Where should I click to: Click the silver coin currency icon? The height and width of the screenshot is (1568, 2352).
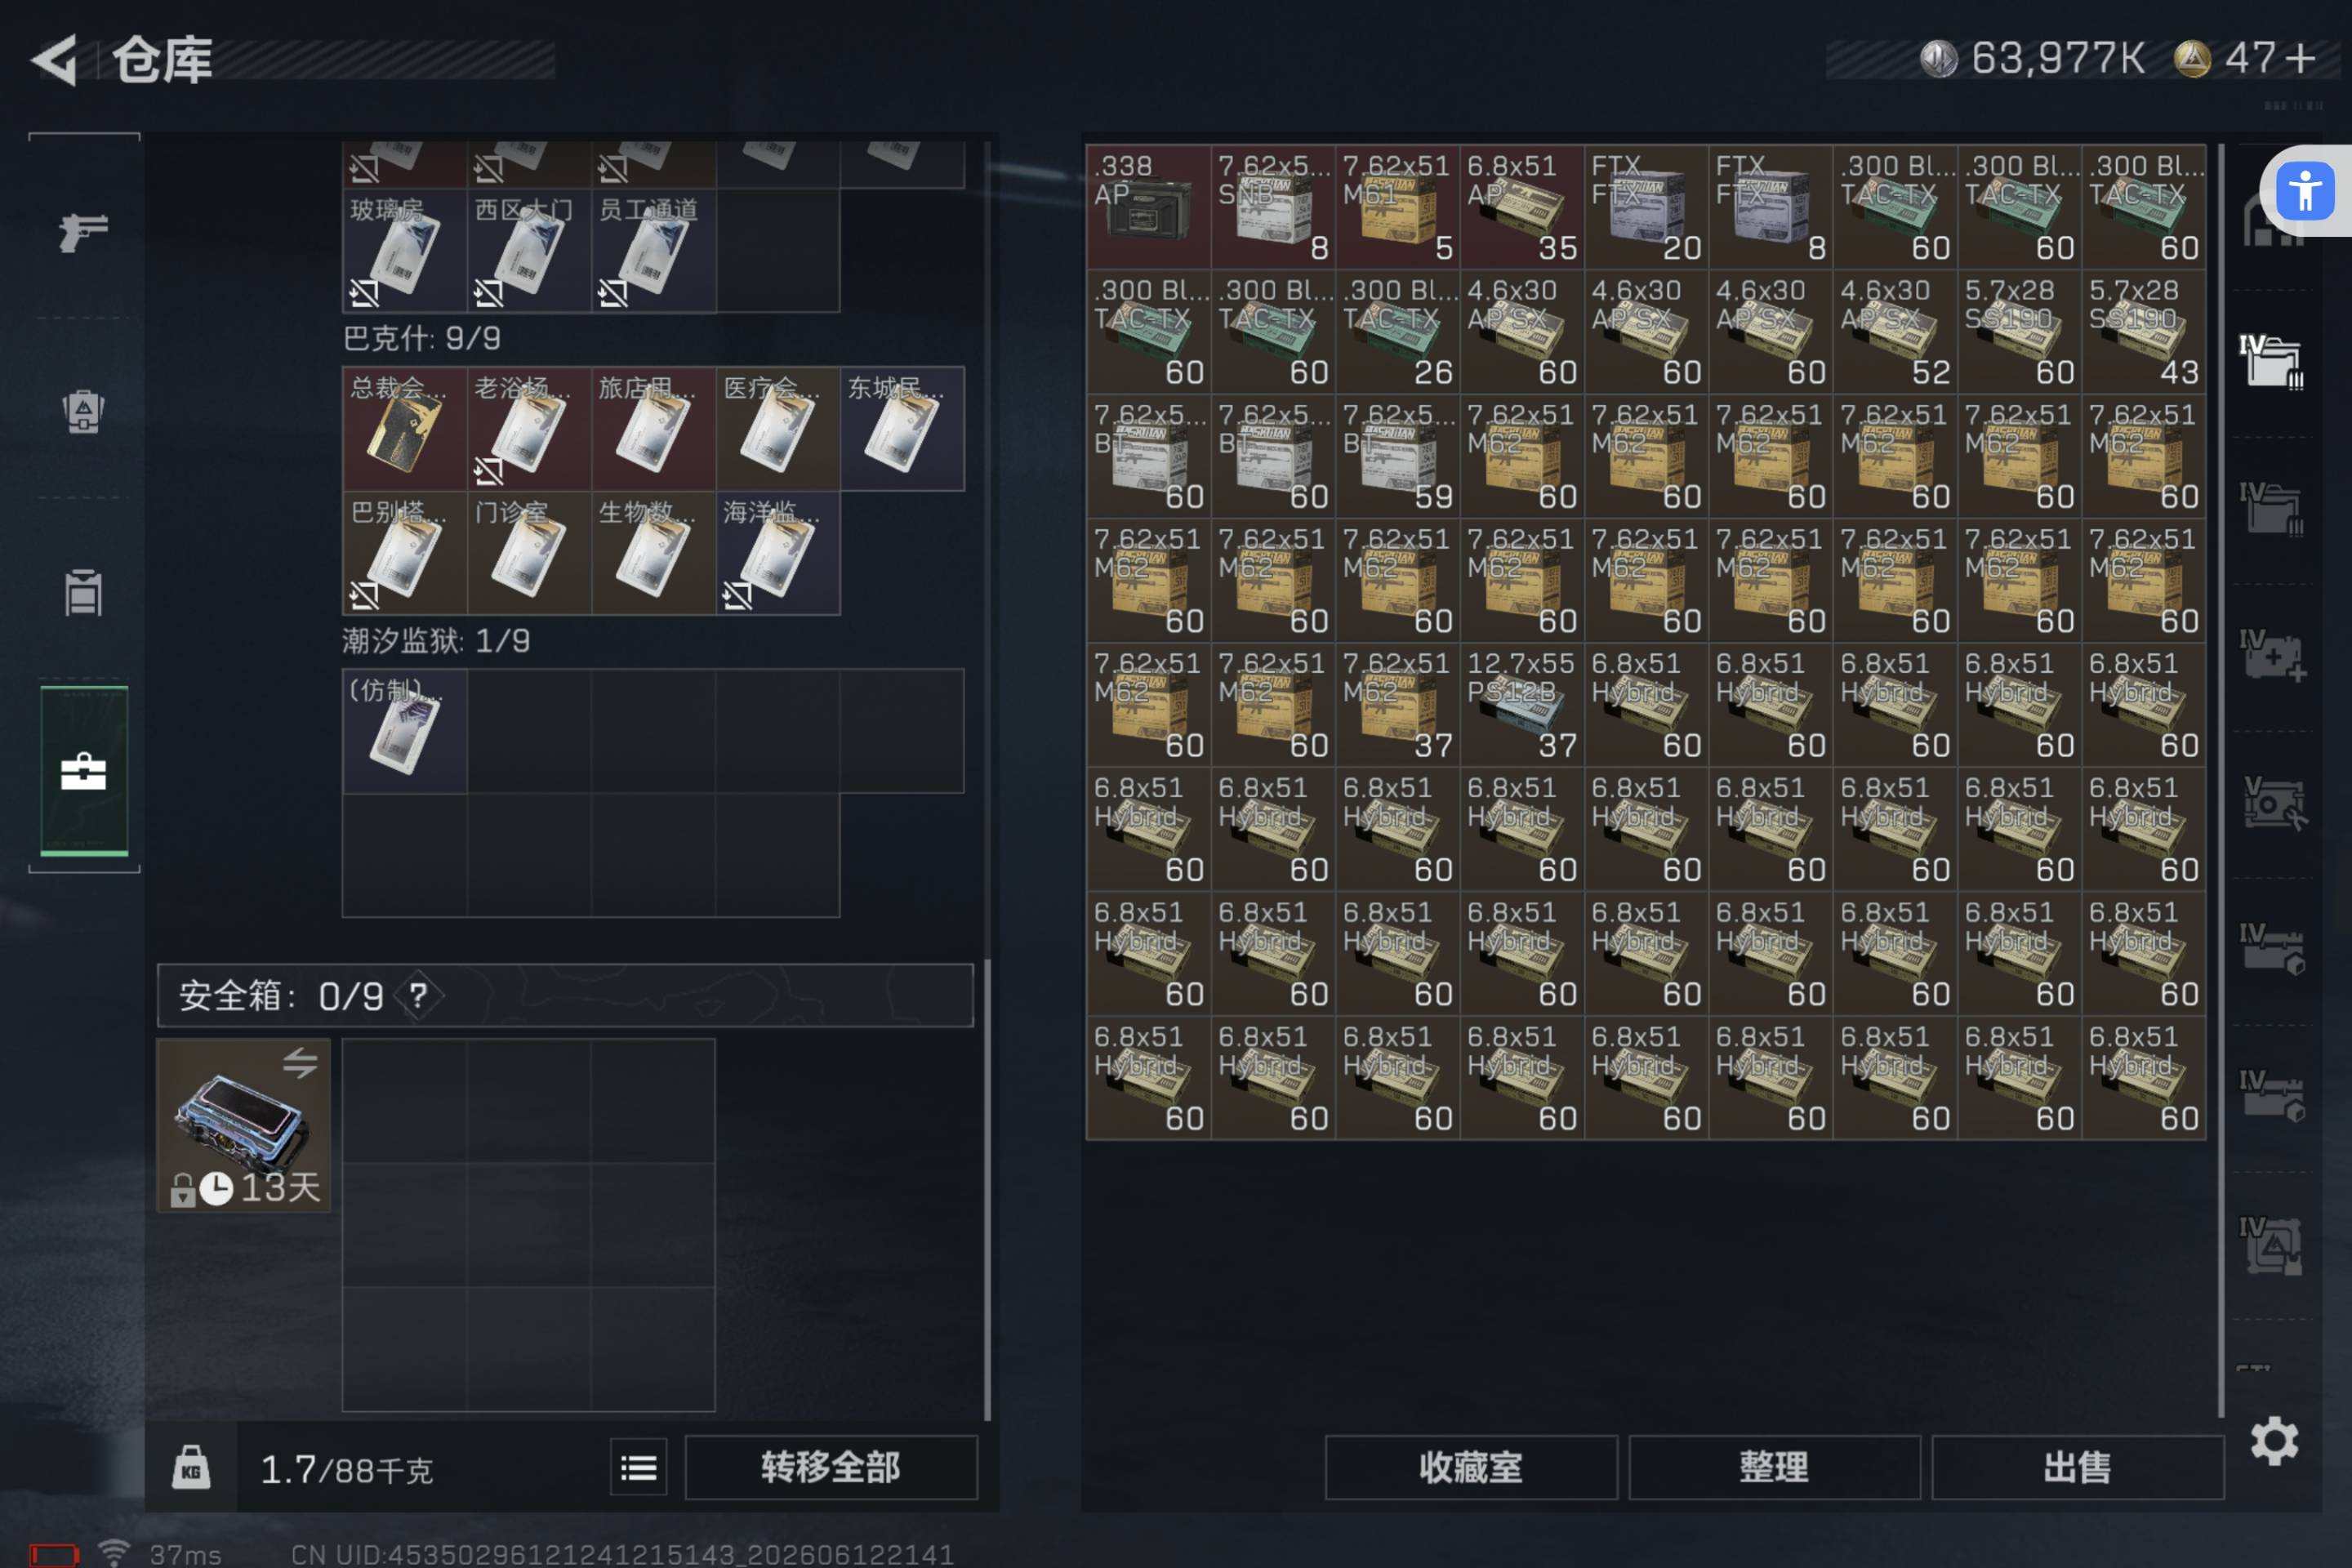tap(1938, 58)
